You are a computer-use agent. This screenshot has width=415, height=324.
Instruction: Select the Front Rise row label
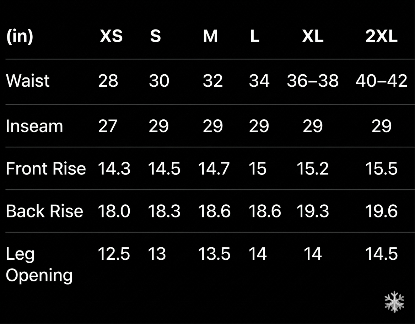(x=46, y=168)
